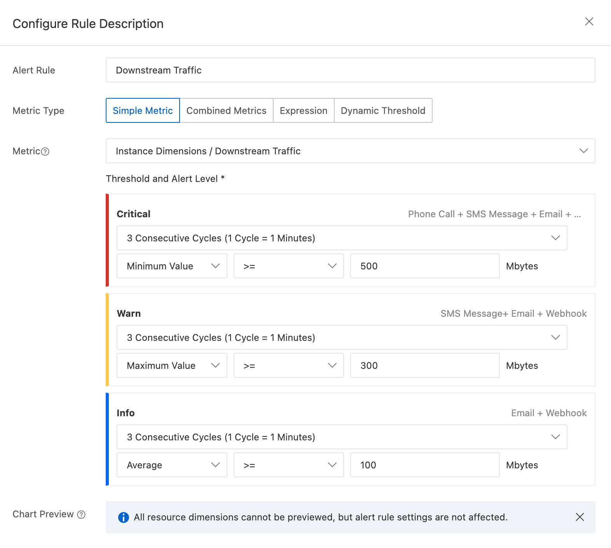Select the Simple Metric tab
The width and height of the screenshot is (611, 548).
click(143, 111)
